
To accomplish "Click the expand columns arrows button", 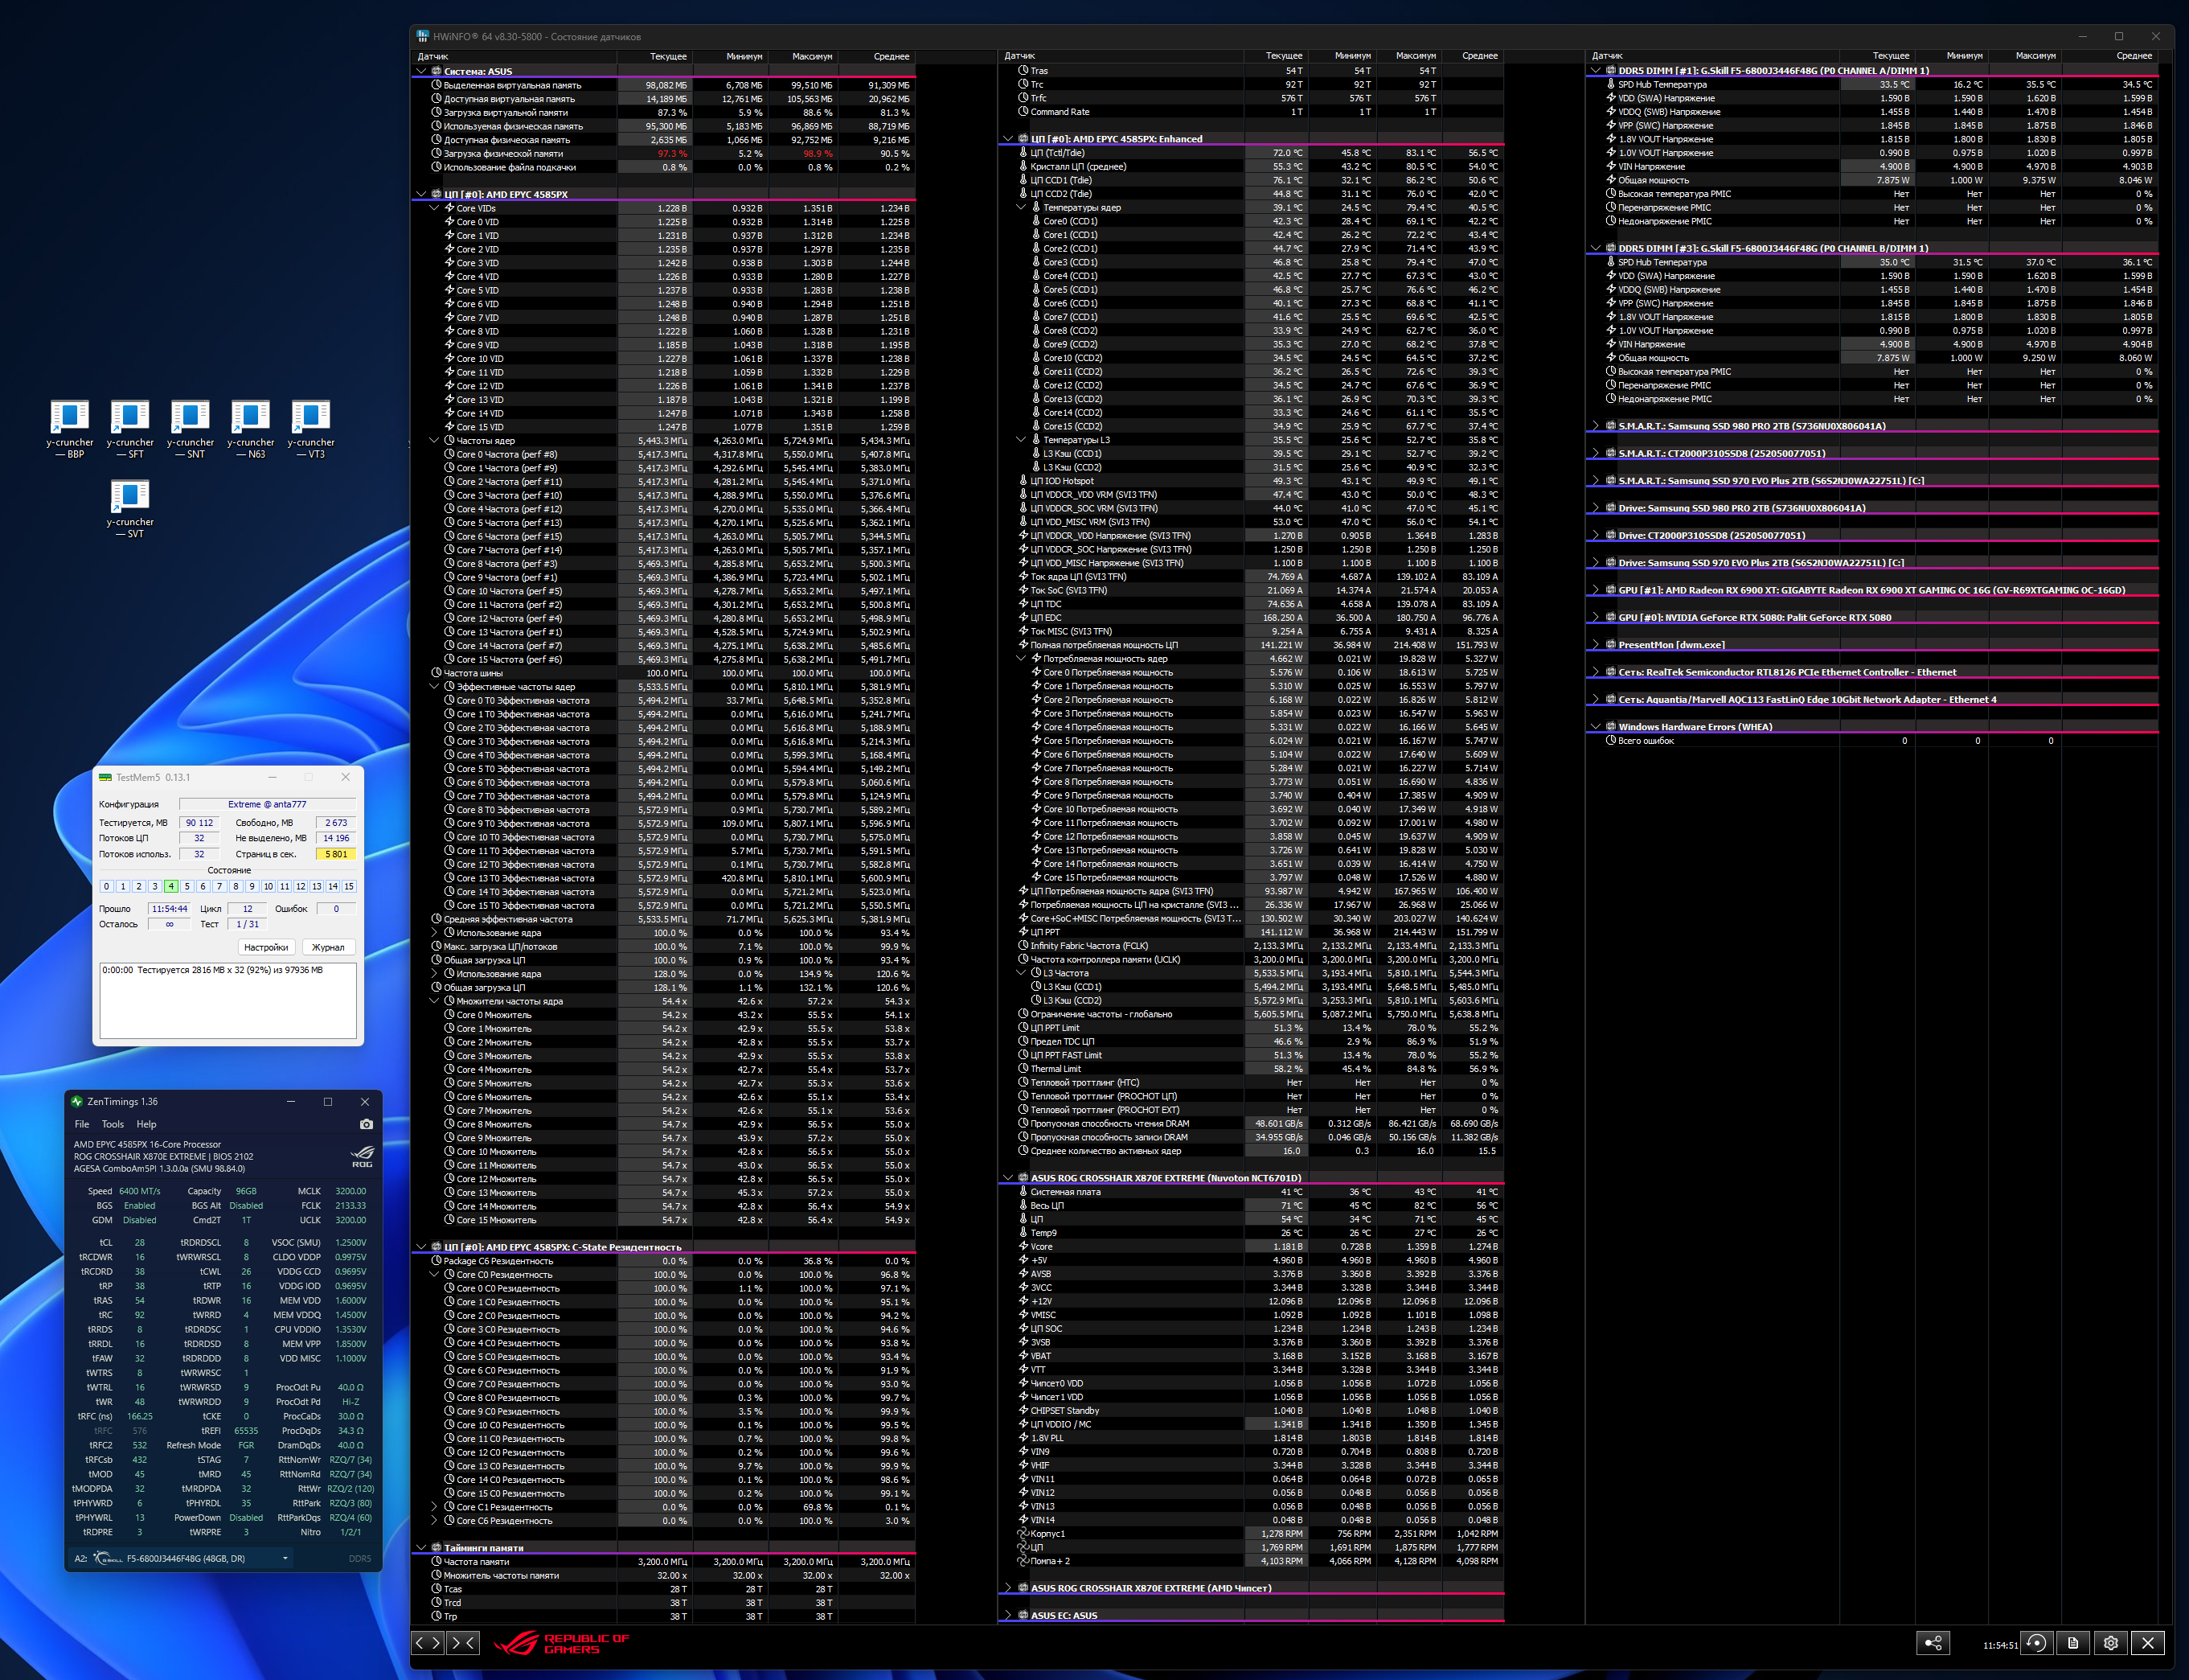I will [427, 1643].
